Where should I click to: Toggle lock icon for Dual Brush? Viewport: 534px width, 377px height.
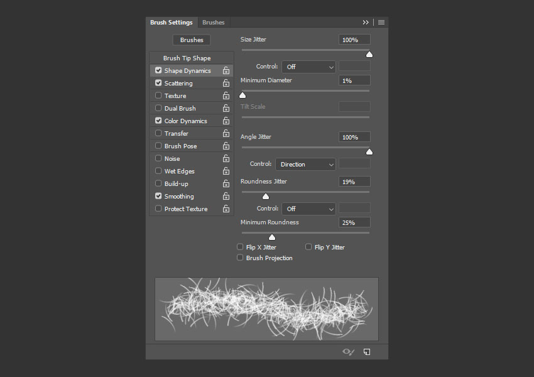click(226, 108)
